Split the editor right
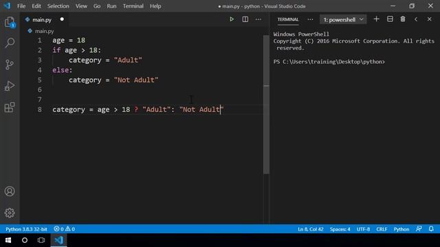 click(x=245, y=19)
